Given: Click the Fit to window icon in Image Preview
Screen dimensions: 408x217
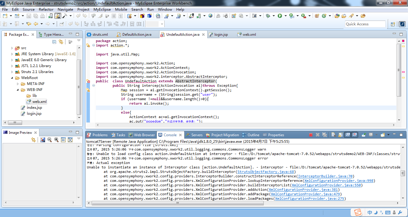Looking at the screenshot, I should (70, 140).
